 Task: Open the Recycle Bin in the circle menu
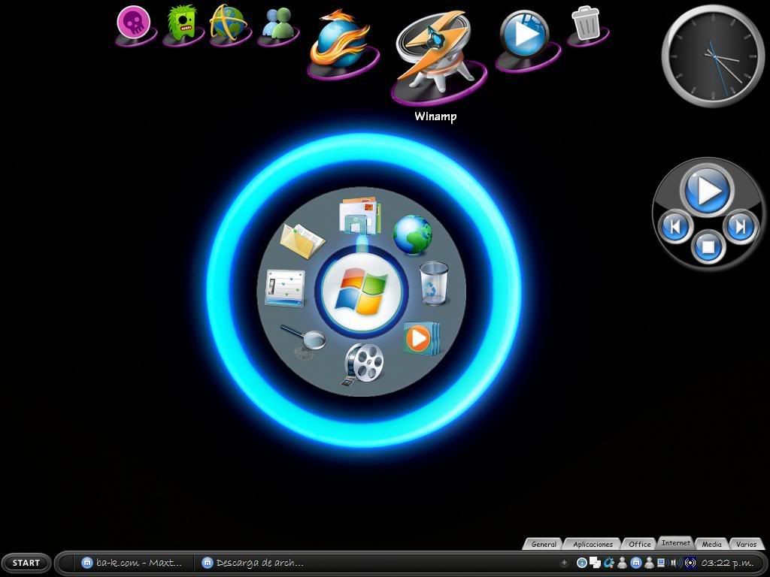coord(435,283)
